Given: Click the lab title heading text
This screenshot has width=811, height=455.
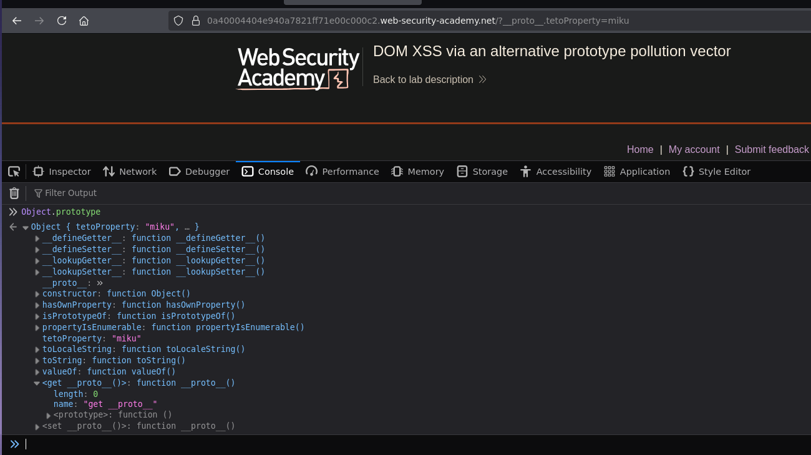Looking at the screenshot, I should pyautogui.click(x=551, y=51).
